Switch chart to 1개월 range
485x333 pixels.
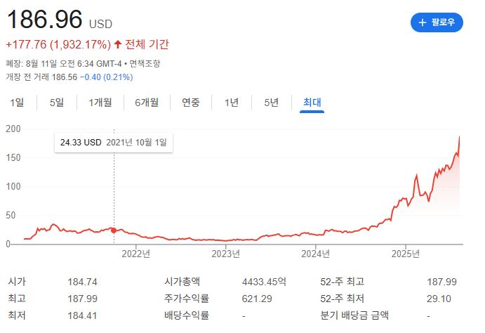coord(100,103)
